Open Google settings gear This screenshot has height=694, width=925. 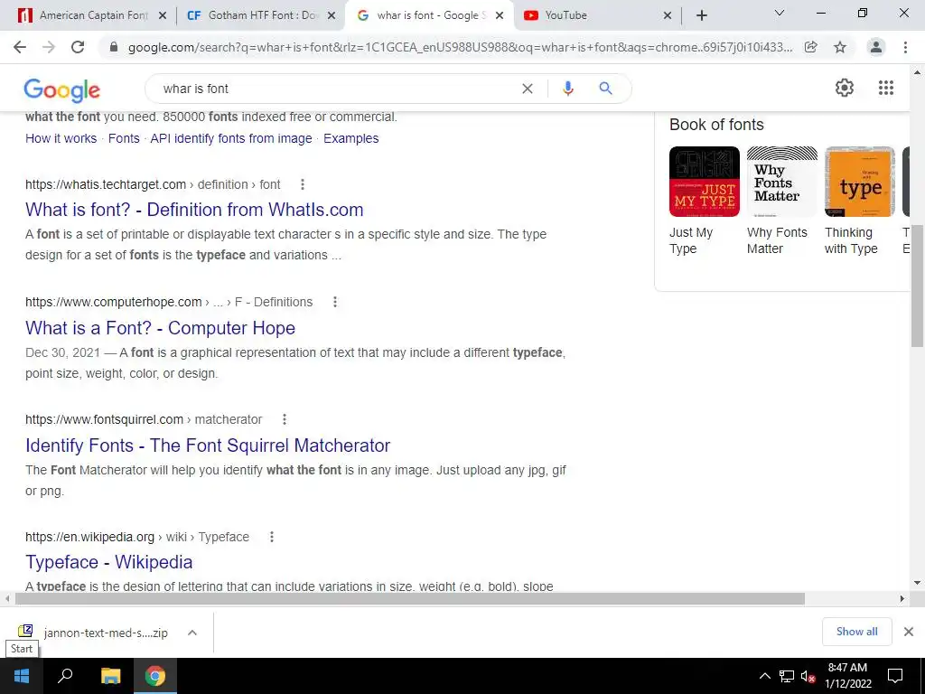[x=845, y=88]
